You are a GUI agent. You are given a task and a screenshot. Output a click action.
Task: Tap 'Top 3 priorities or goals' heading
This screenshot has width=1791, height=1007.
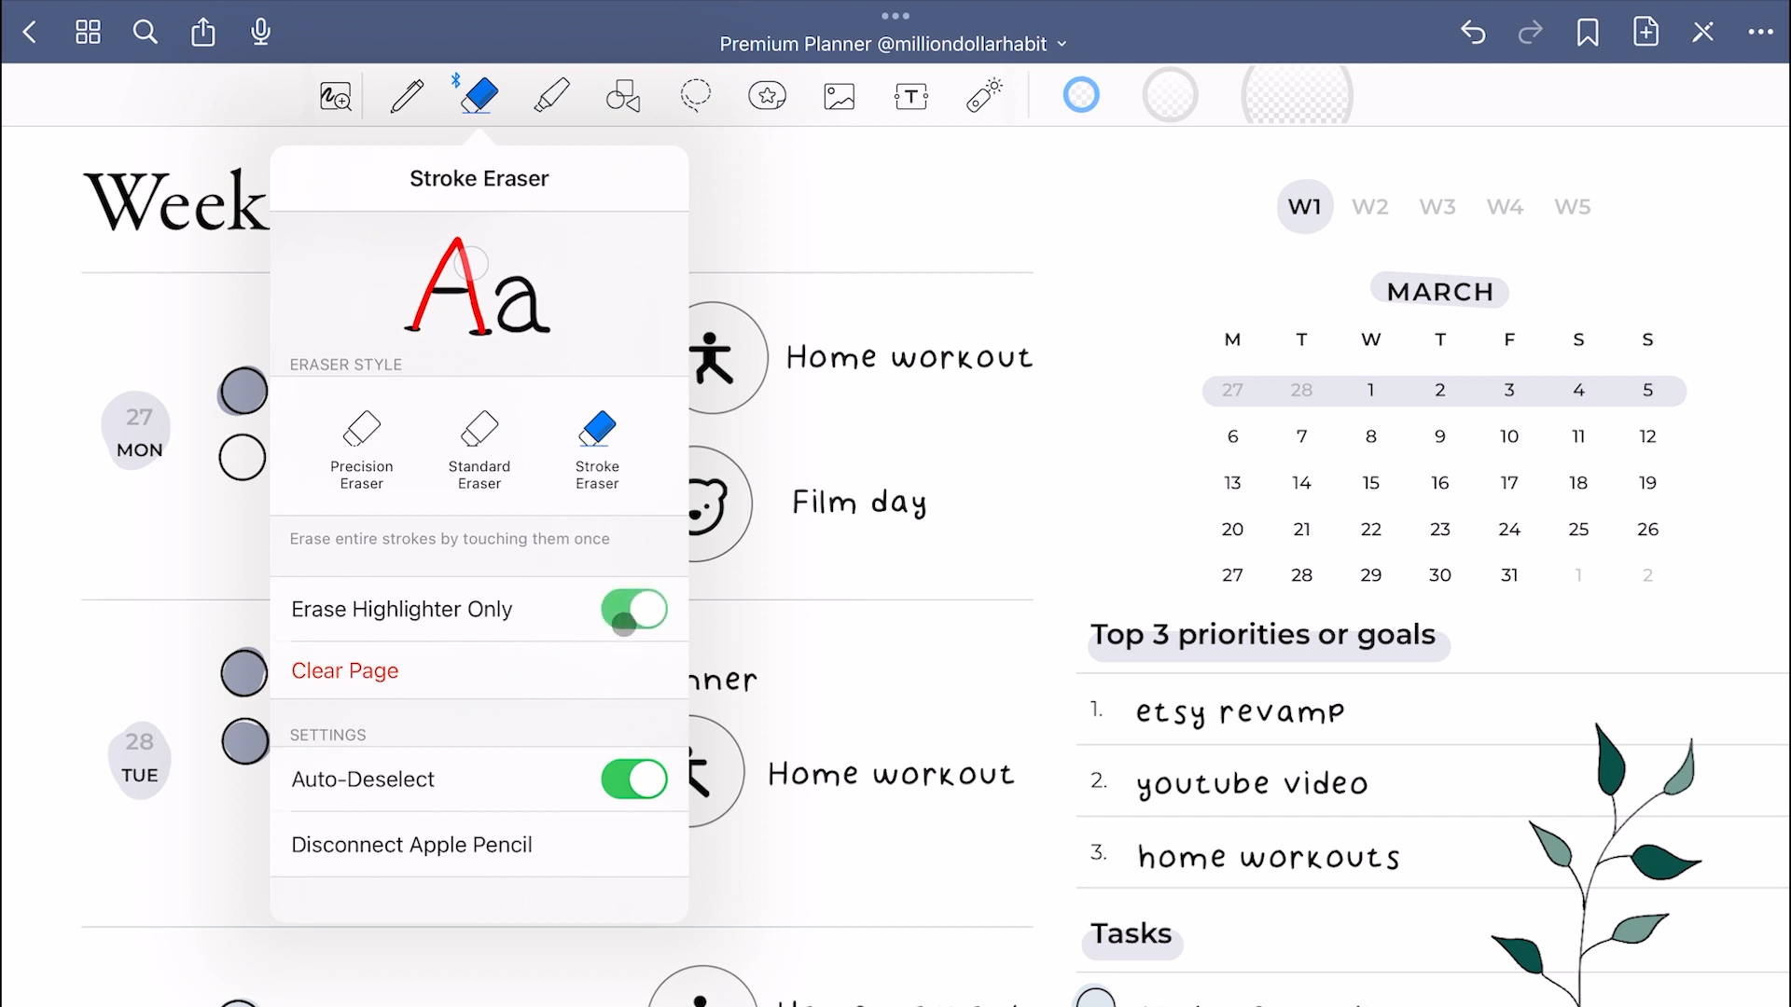click(x=1263, y=635)
